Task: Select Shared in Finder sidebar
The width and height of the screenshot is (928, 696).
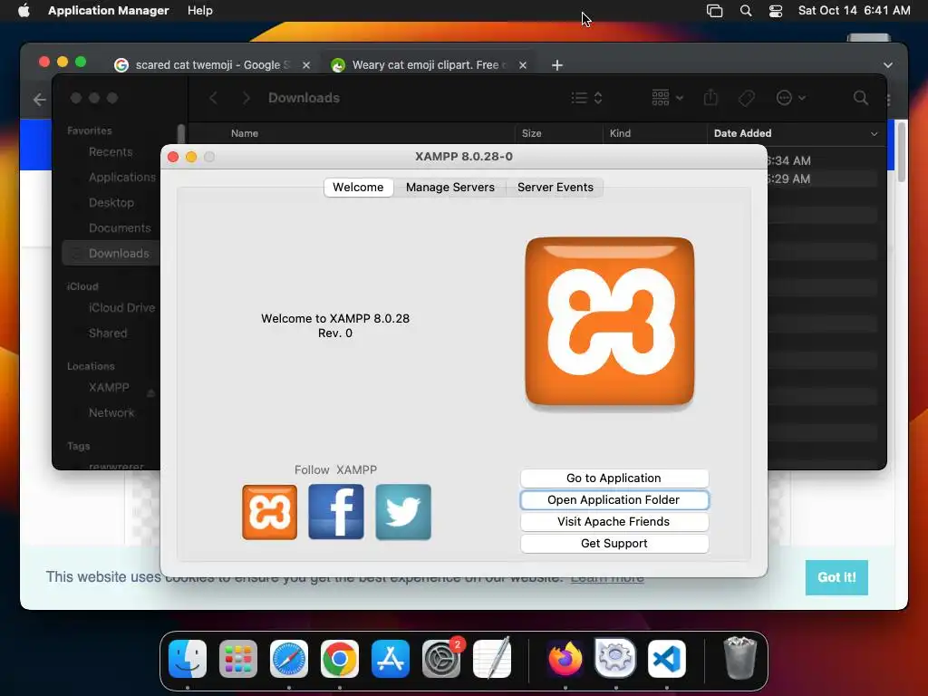Action: coord(110,333)
